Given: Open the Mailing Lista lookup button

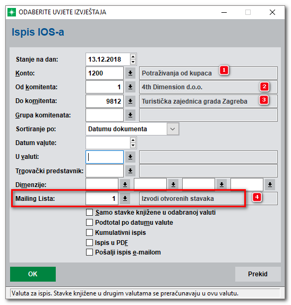Looking at the screenshot, I should point(125,198).
